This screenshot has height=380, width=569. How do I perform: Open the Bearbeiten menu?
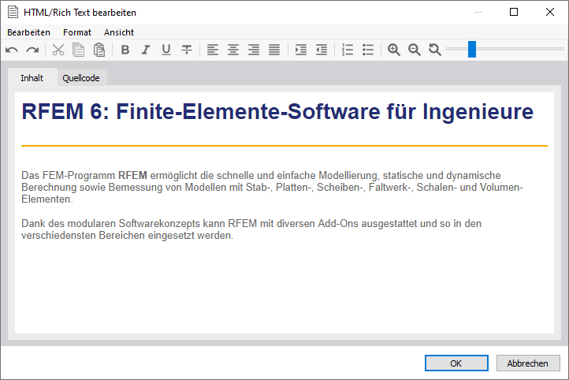tap(28, 32)
